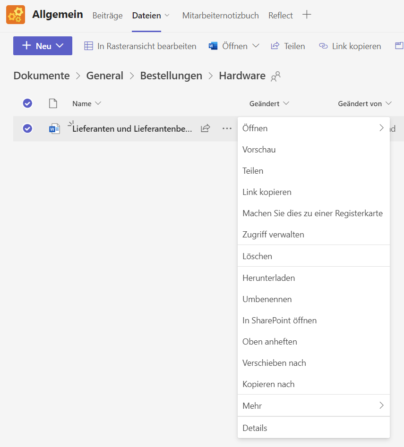The width and height of the screenshot is (404, 447).
Task: Click the Teilen toolbar button
Action: [288, 46]
